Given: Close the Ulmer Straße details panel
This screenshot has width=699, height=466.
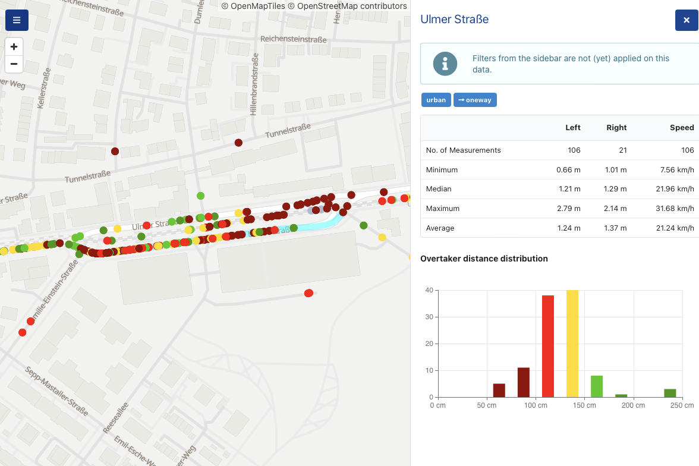Looking at the screenshot, I should [x=687, y=20].
